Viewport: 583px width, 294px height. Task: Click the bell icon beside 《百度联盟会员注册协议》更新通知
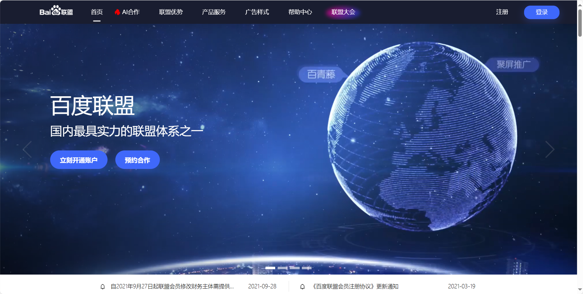(x=302, y=286)
